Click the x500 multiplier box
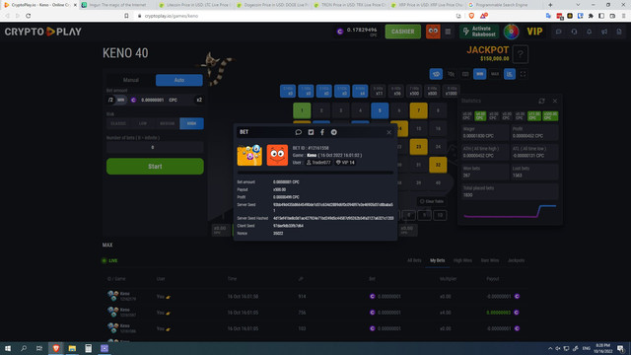 414,91
